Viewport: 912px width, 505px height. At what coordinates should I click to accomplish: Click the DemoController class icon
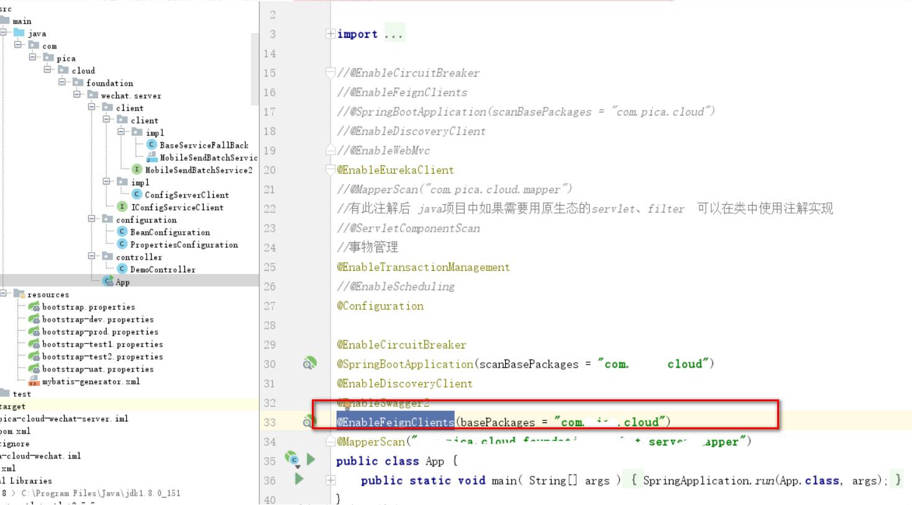122,269
